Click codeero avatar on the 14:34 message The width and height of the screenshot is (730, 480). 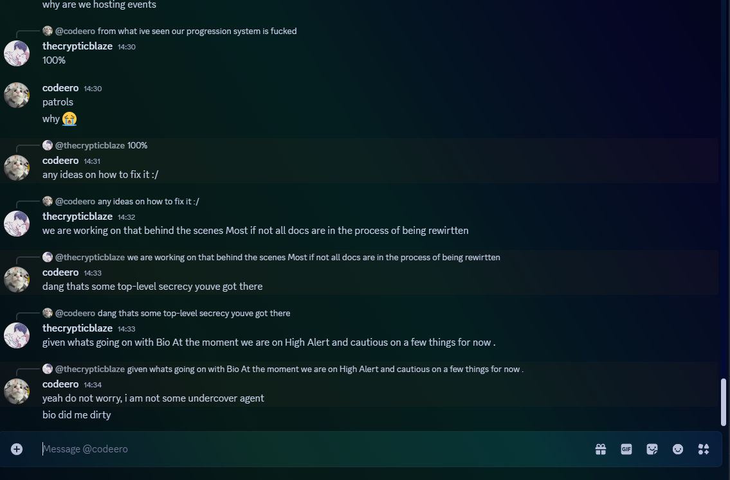17,391
